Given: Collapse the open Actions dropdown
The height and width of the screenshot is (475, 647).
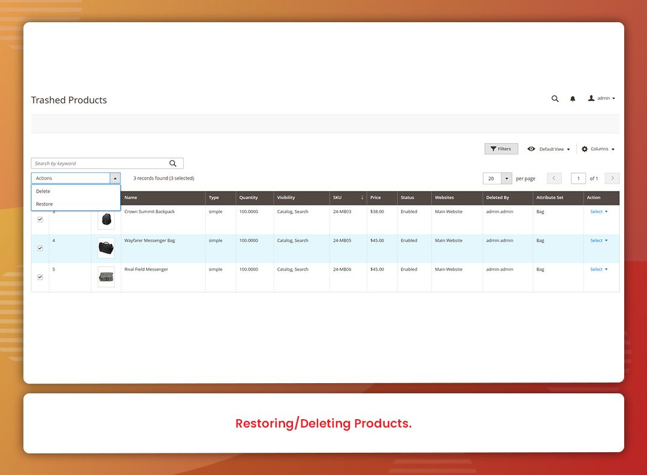Looking at the screenshot, I should coord(115,178).
